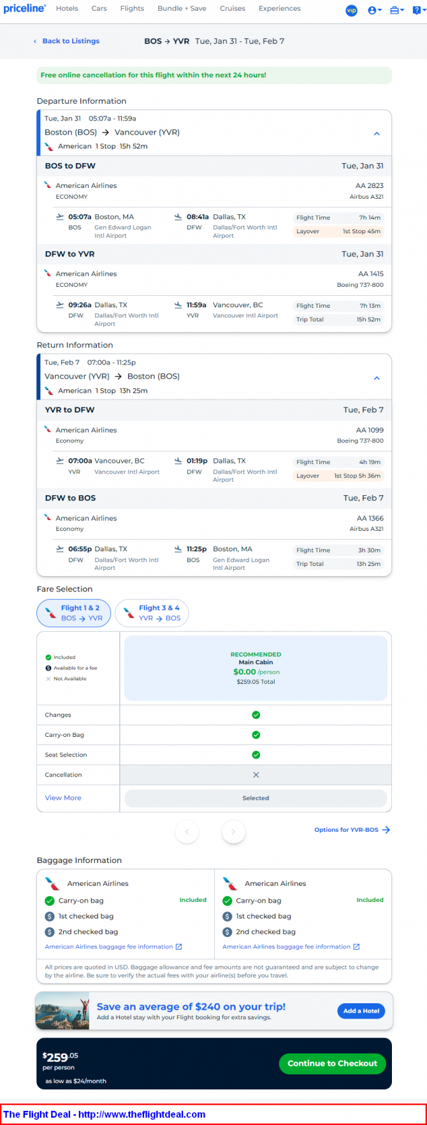Open Bundle + Save menu
This screenshot has width=427, height=1125.
click(182, 8)
